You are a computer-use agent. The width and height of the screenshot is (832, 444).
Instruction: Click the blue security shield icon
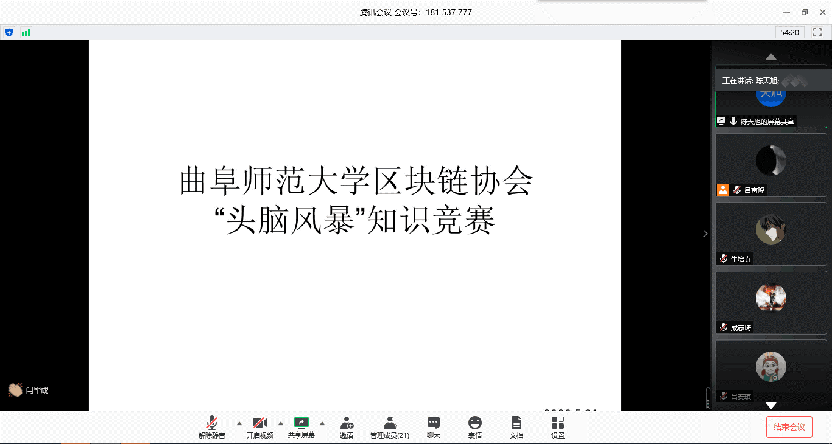[x=9, y=32]
